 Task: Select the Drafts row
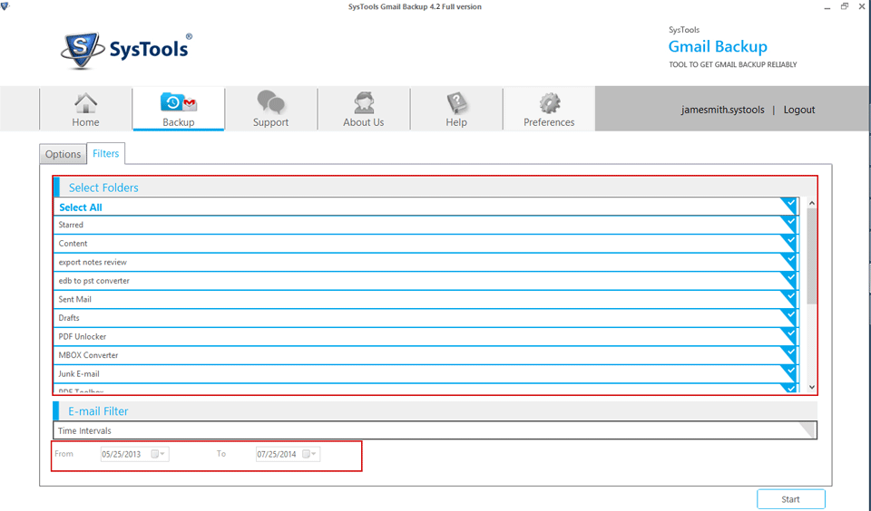click(426, 317)
